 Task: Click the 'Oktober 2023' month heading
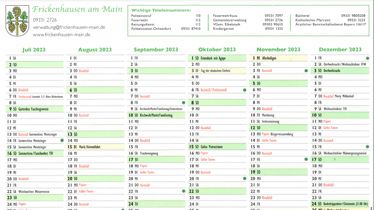(x=217, y=50)
